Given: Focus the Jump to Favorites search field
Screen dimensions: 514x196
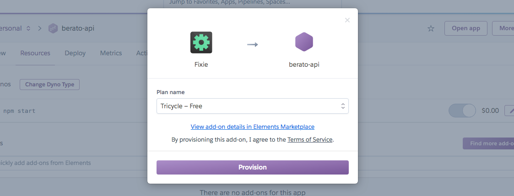Looking at the screenshot, I should tap(253, 3).
